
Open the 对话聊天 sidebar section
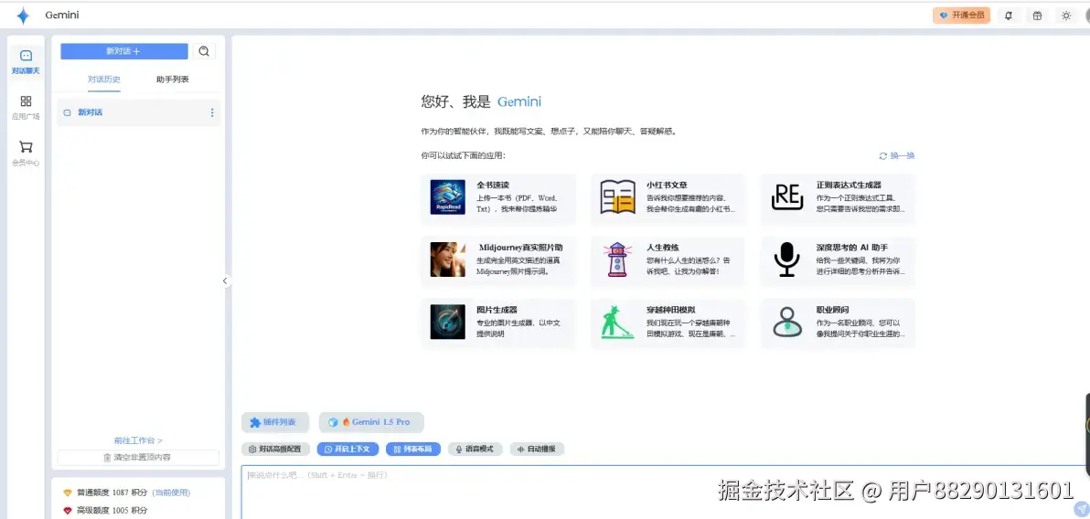pos(26,62)
